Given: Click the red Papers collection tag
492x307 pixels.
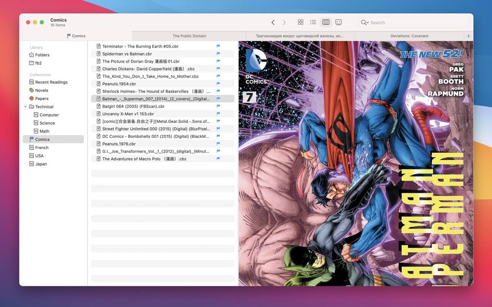Looking at the screenshot, I should pos(32,99).
